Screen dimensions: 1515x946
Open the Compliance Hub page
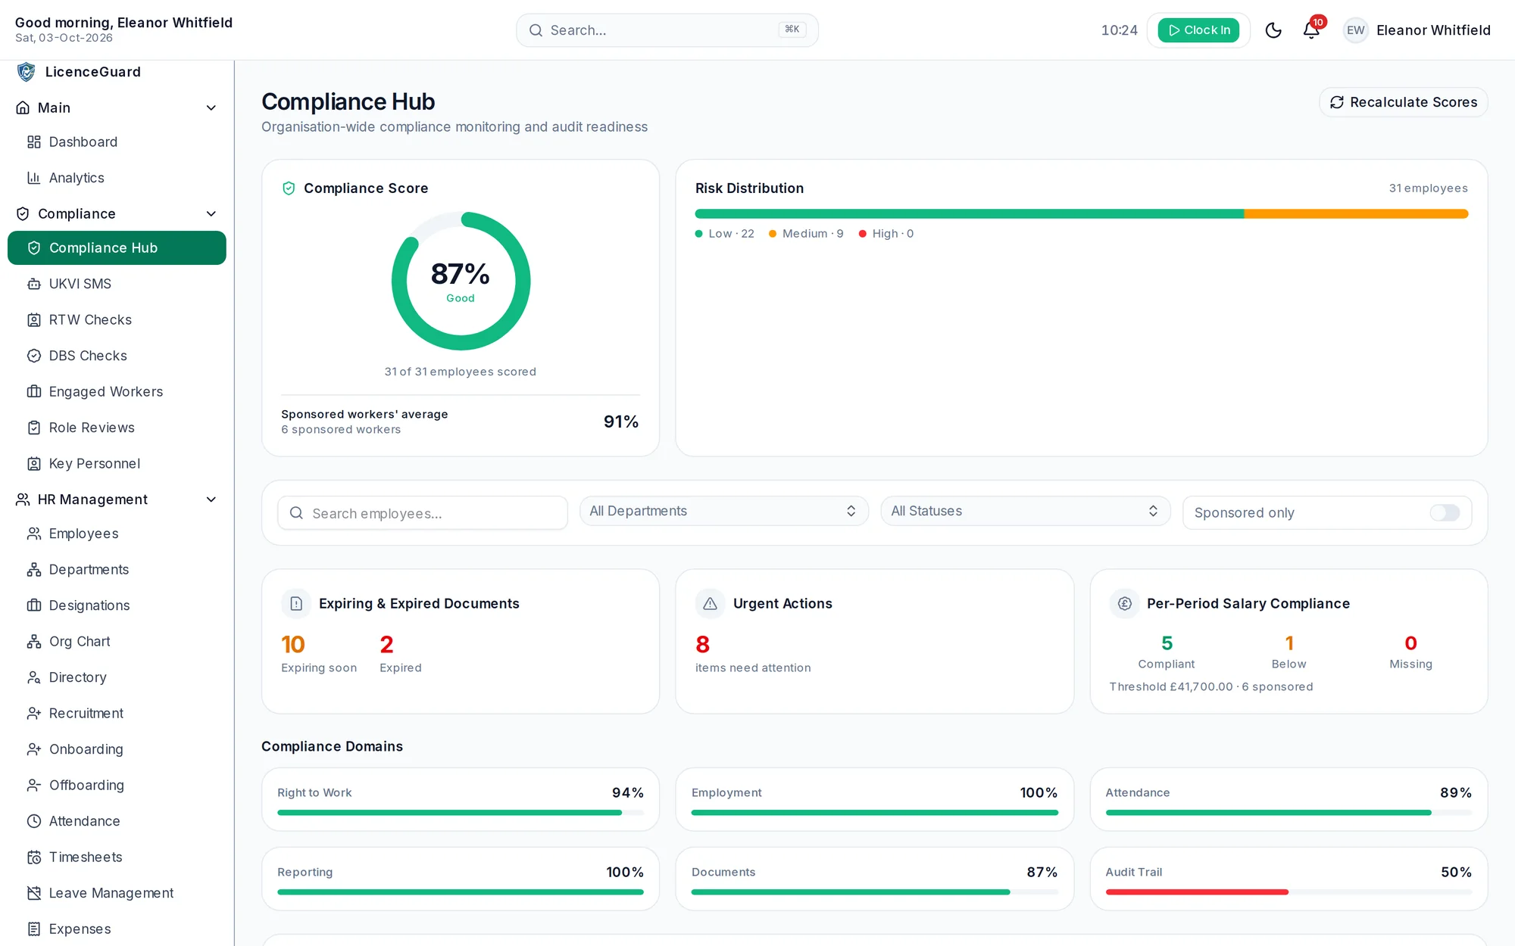[117, 248]
